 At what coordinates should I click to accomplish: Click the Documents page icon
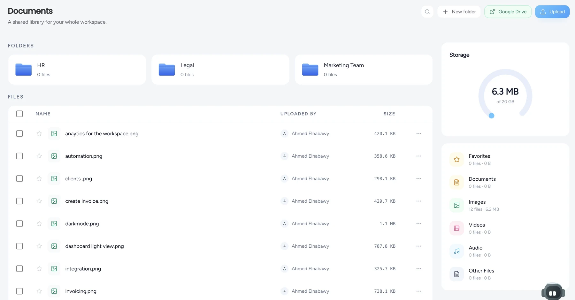tap(457, 182)
